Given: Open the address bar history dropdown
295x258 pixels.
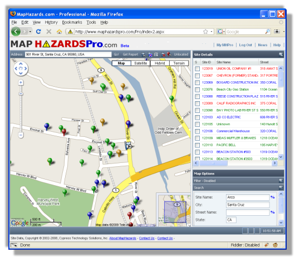Looking at the screenshot, I should (x=212, y=32).
